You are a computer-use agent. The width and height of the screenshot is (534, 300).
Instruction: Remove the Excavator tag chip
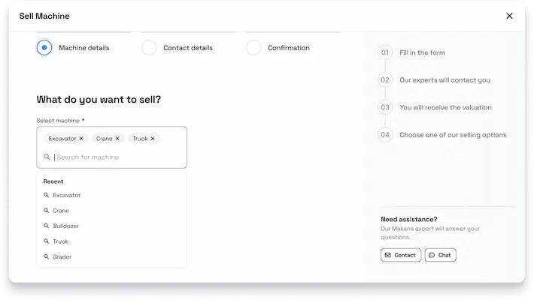[x=81, y=138]
